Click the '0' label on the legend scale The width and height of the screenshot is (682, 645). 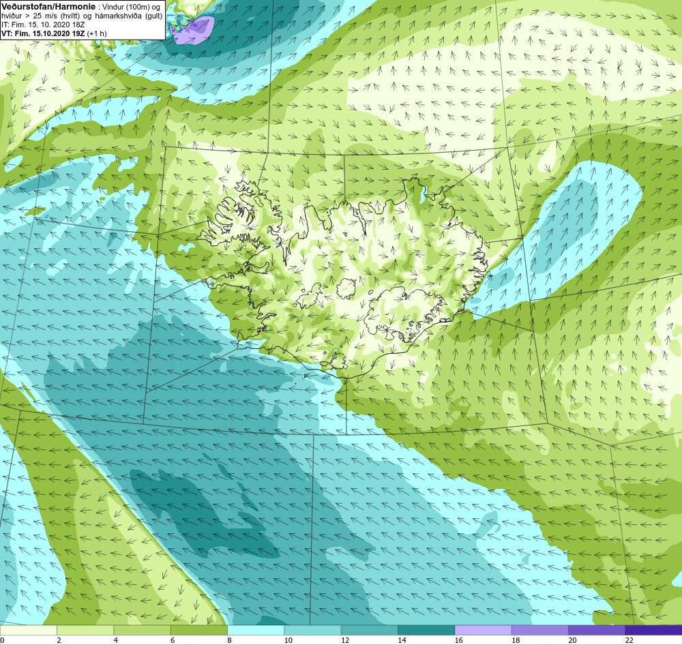click(2, 640)
